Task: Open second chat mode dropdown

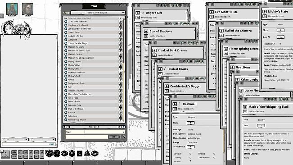Action: (x=43, y=140)
